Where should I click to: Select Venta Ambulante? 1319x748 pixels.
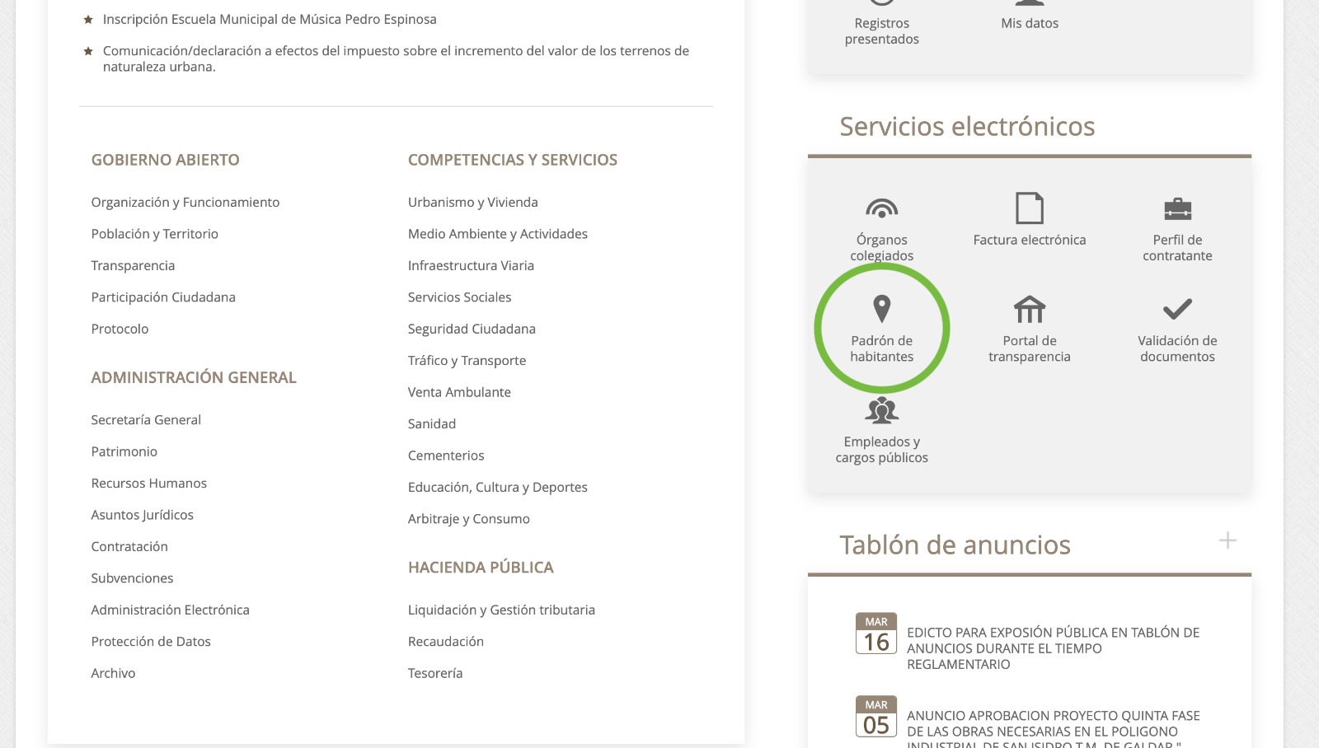pyautogui.click(x=459, y=392)
